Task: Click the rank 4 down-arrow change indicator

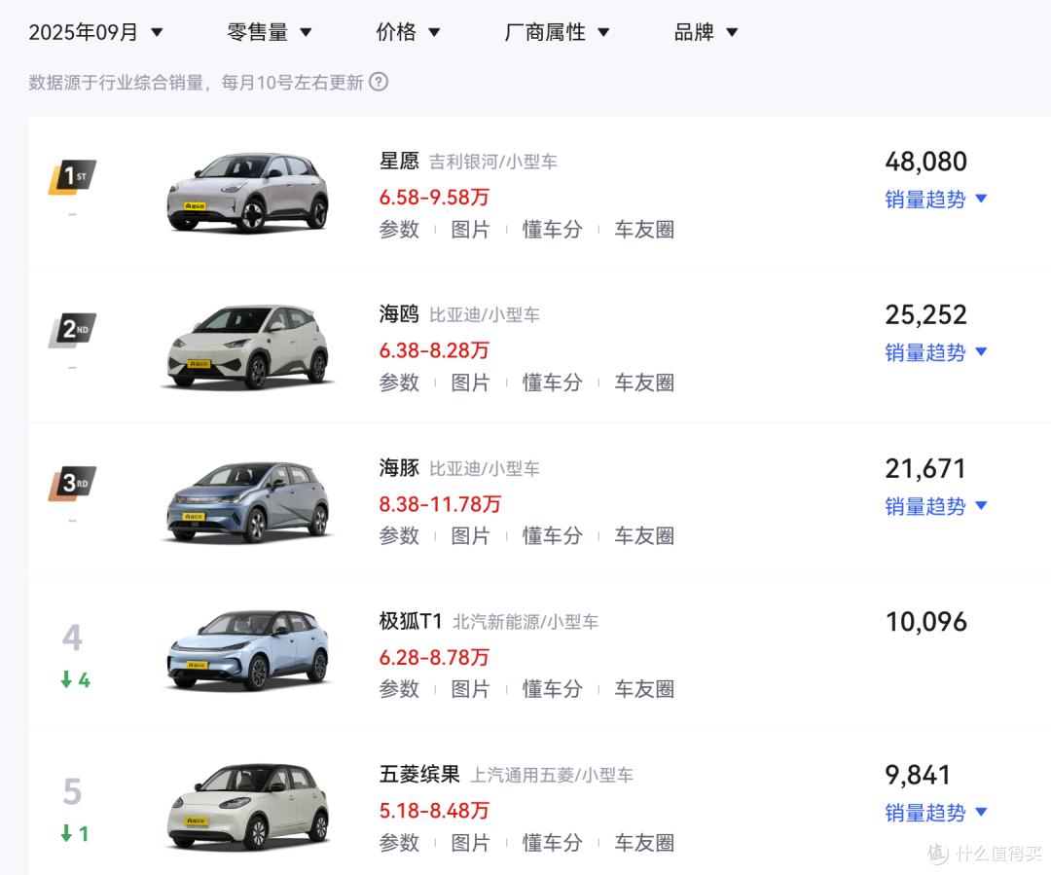Action: [x=75, y=680]
